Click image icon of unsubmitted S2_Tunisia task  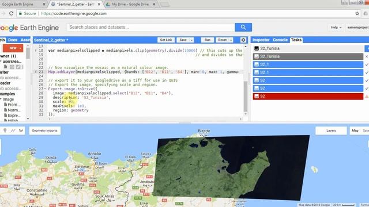(257, 48)
